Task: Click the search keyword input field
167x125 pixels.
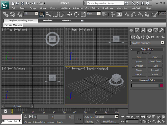Action: [105, 3]
